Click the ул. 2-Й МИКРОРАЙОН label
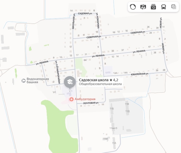The image size is (181, 153). [x=58, y=72]
